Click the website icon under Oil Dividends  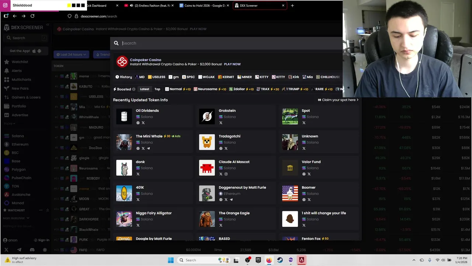(x=138, y=123)
